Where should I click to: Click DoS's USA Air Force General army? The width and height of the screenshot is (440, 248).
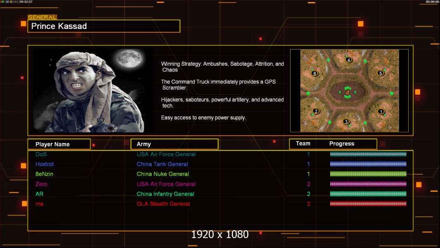click(166, 154)
